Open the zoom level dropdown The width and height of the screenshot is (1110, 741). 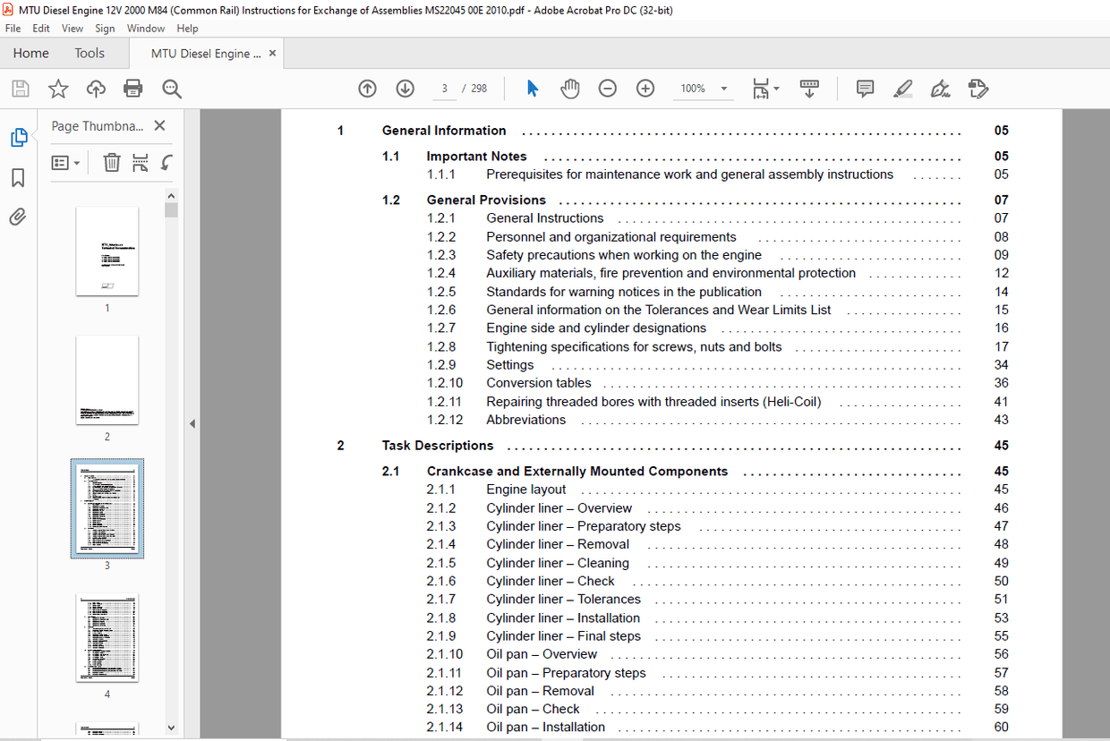pyautogui.click(x=724, y=89)
